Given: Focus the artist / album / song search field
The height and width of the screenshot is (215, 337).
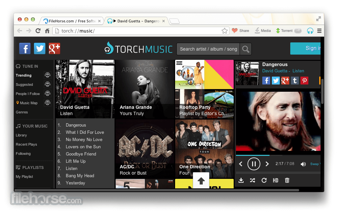Looking at the screenshot, I should [208, 49].
